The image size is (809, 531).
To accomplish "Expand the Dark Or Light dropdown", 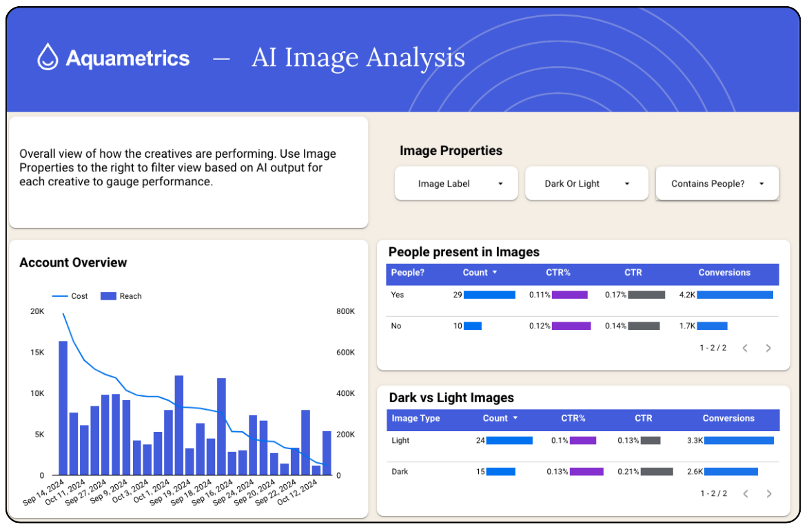I will (x=586, y=184).
